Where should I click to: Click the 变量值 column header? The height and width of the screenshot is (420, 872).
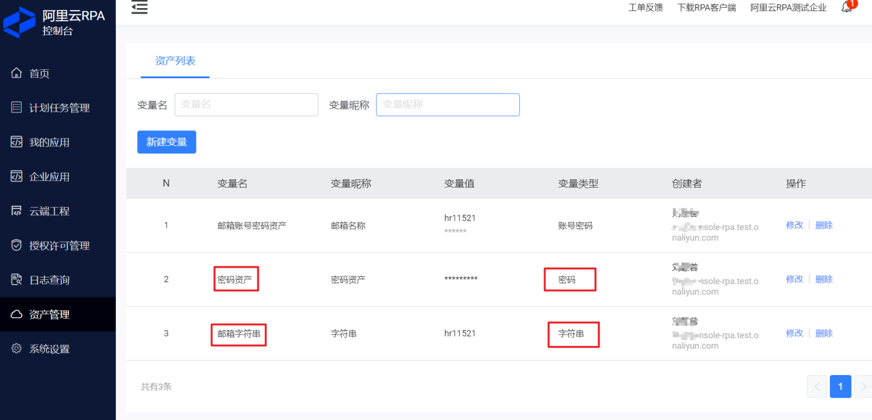coord(459,183)
